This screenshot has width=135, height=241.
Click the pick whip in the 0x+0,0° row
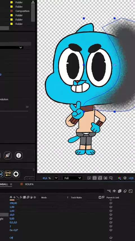point(111,230)
